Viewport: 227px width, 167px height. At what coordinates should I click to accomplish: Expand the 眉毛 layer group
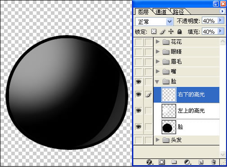point(157,61)
